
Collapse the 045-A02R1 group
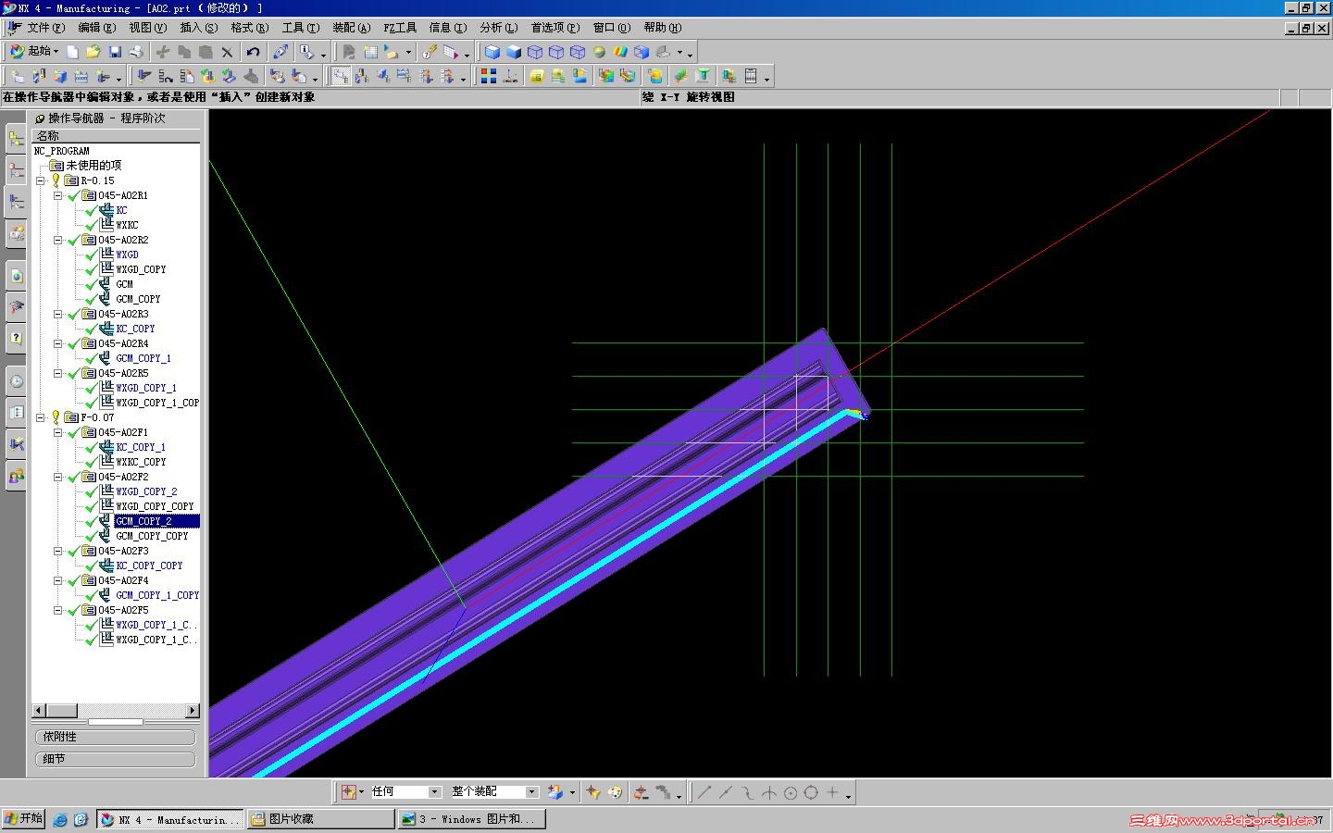point(57,195)
